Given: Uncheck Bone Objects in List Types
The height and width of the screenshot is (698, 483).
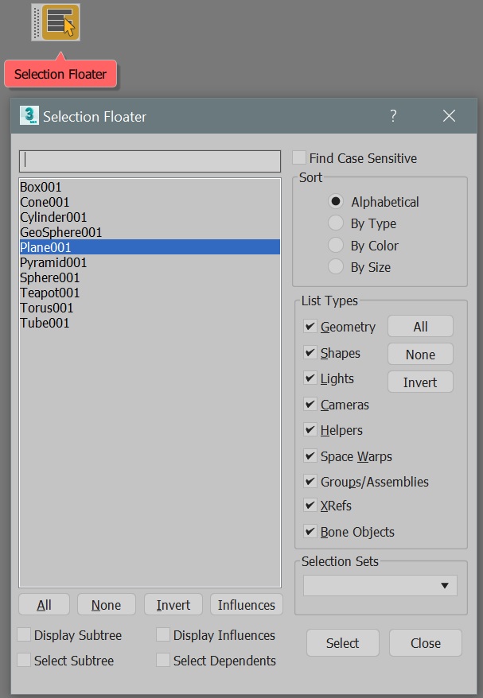Looking at the screenshot, I should click(309, 532).
